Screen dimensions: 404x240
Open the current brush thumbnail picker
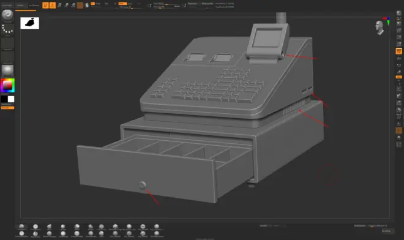[7, 15]
